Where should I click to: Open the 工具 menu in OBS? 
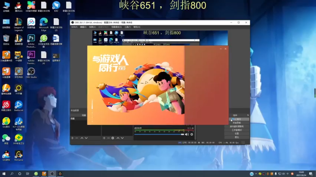tap(128, 27)
